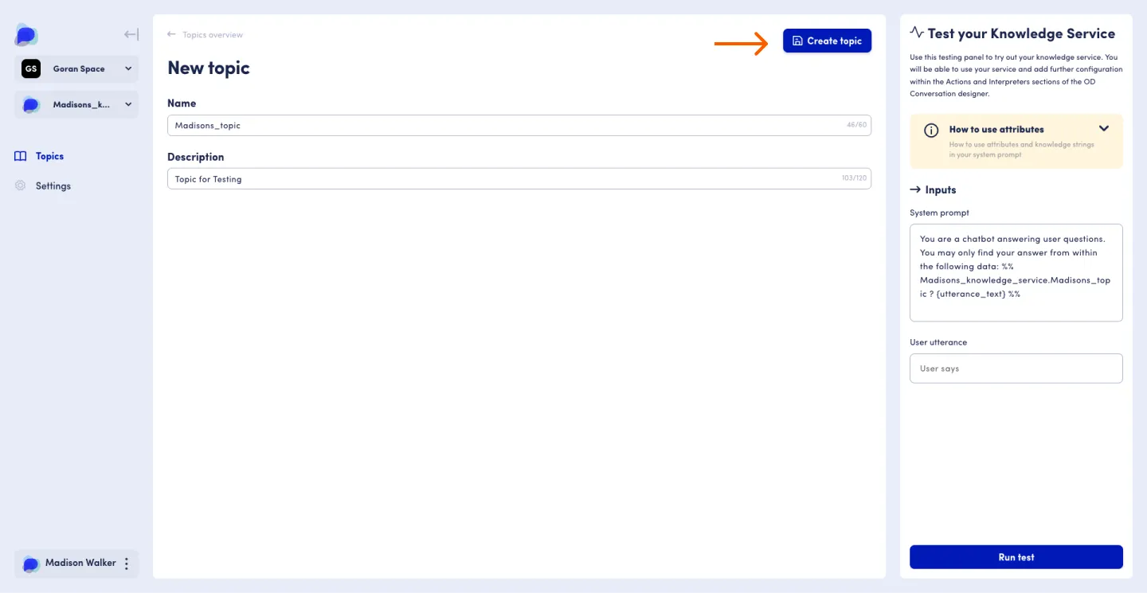The width and height of the screenshot is (1147, 593).
Task: Click the User utterance input field
Action: click(x=1016, y=369)
